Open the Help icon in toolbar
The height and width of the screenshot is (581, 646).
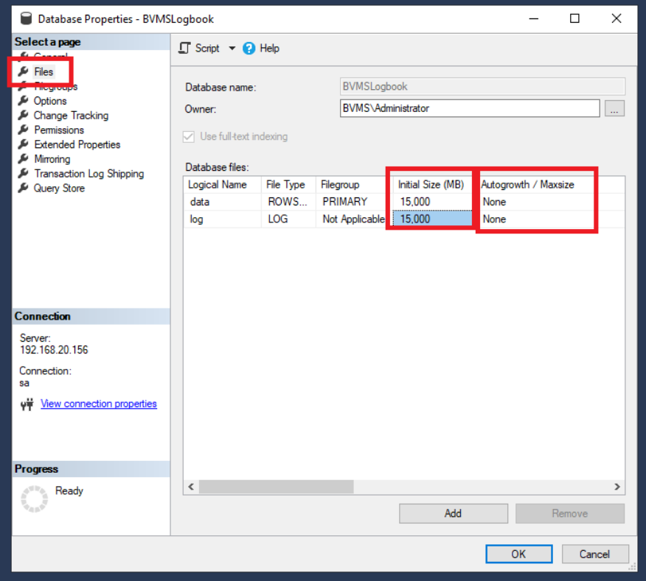(x=249, y=49)
